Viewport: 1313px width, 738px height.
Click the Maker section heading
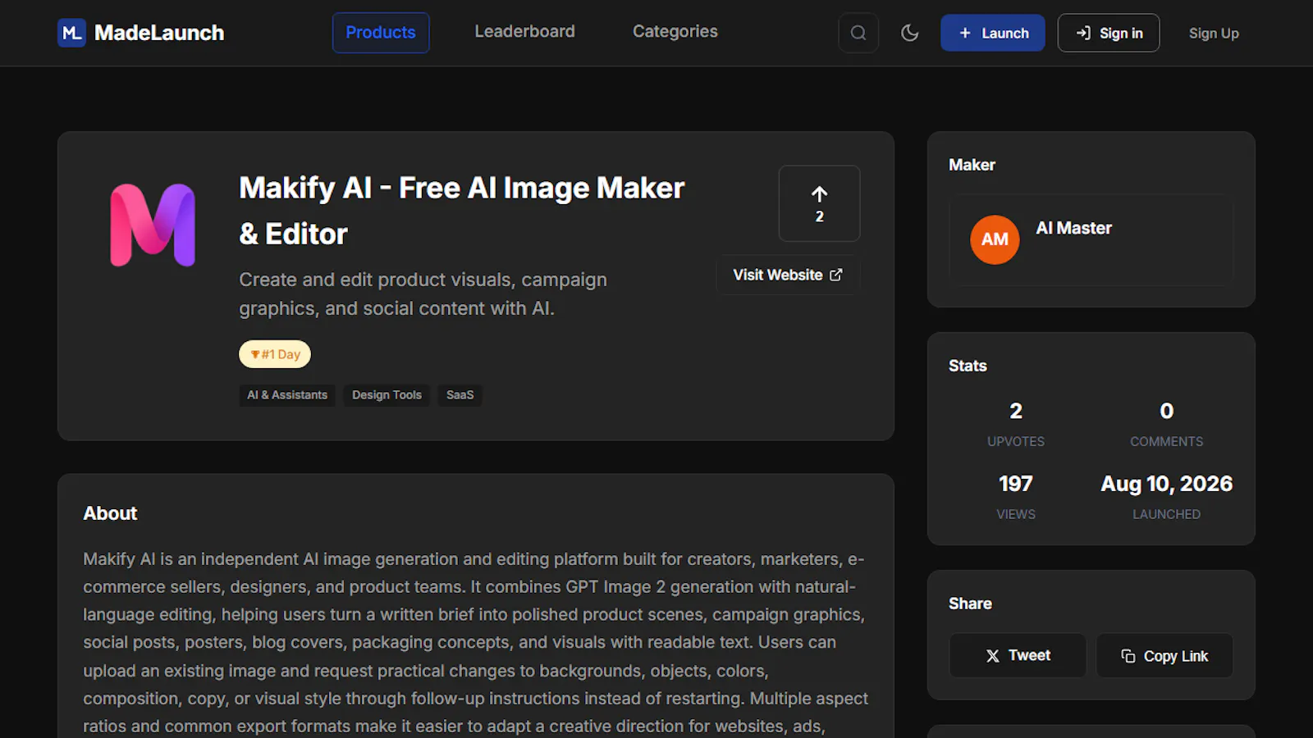coord(972,165)
